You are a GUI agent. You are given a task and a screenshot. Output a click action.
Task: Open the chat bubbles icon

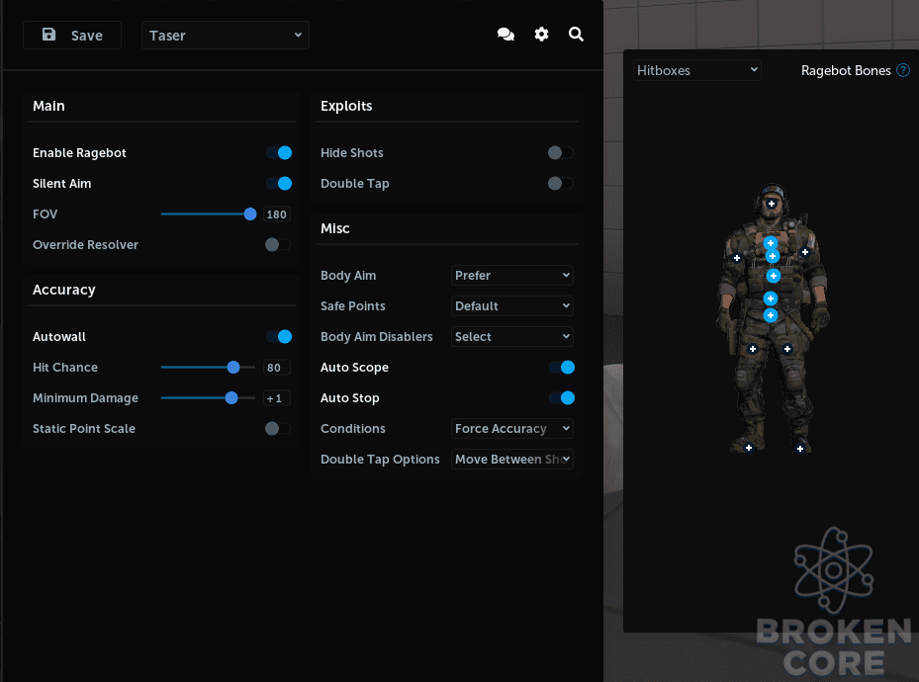click(x=505, y=35)
